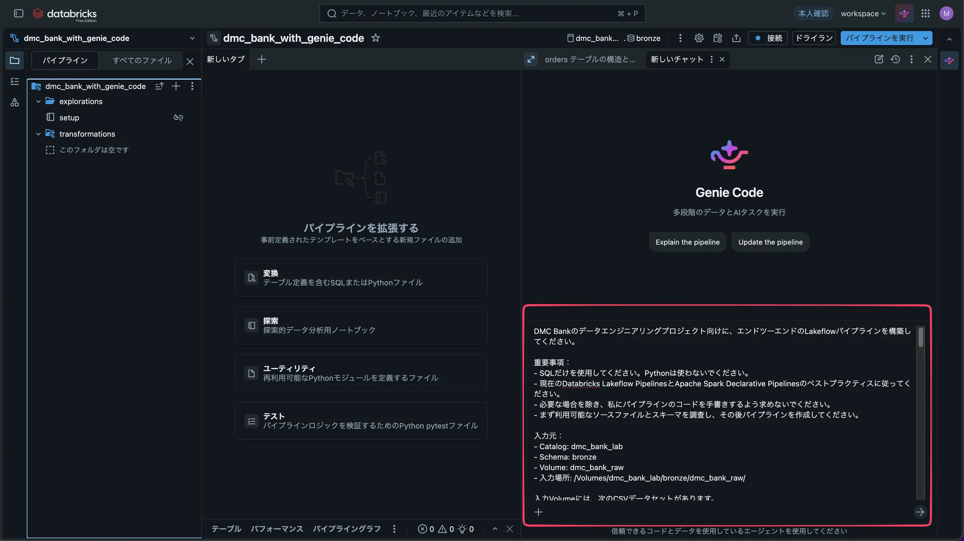The width and height of the screenshot is (964, 541).
Task: Toggle the setup notebook link visibility icon
Action: coord(178,118)
